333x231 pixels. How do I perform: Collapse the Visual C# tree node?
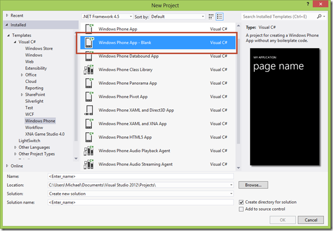pyautogui.click(x=15, y=42)
